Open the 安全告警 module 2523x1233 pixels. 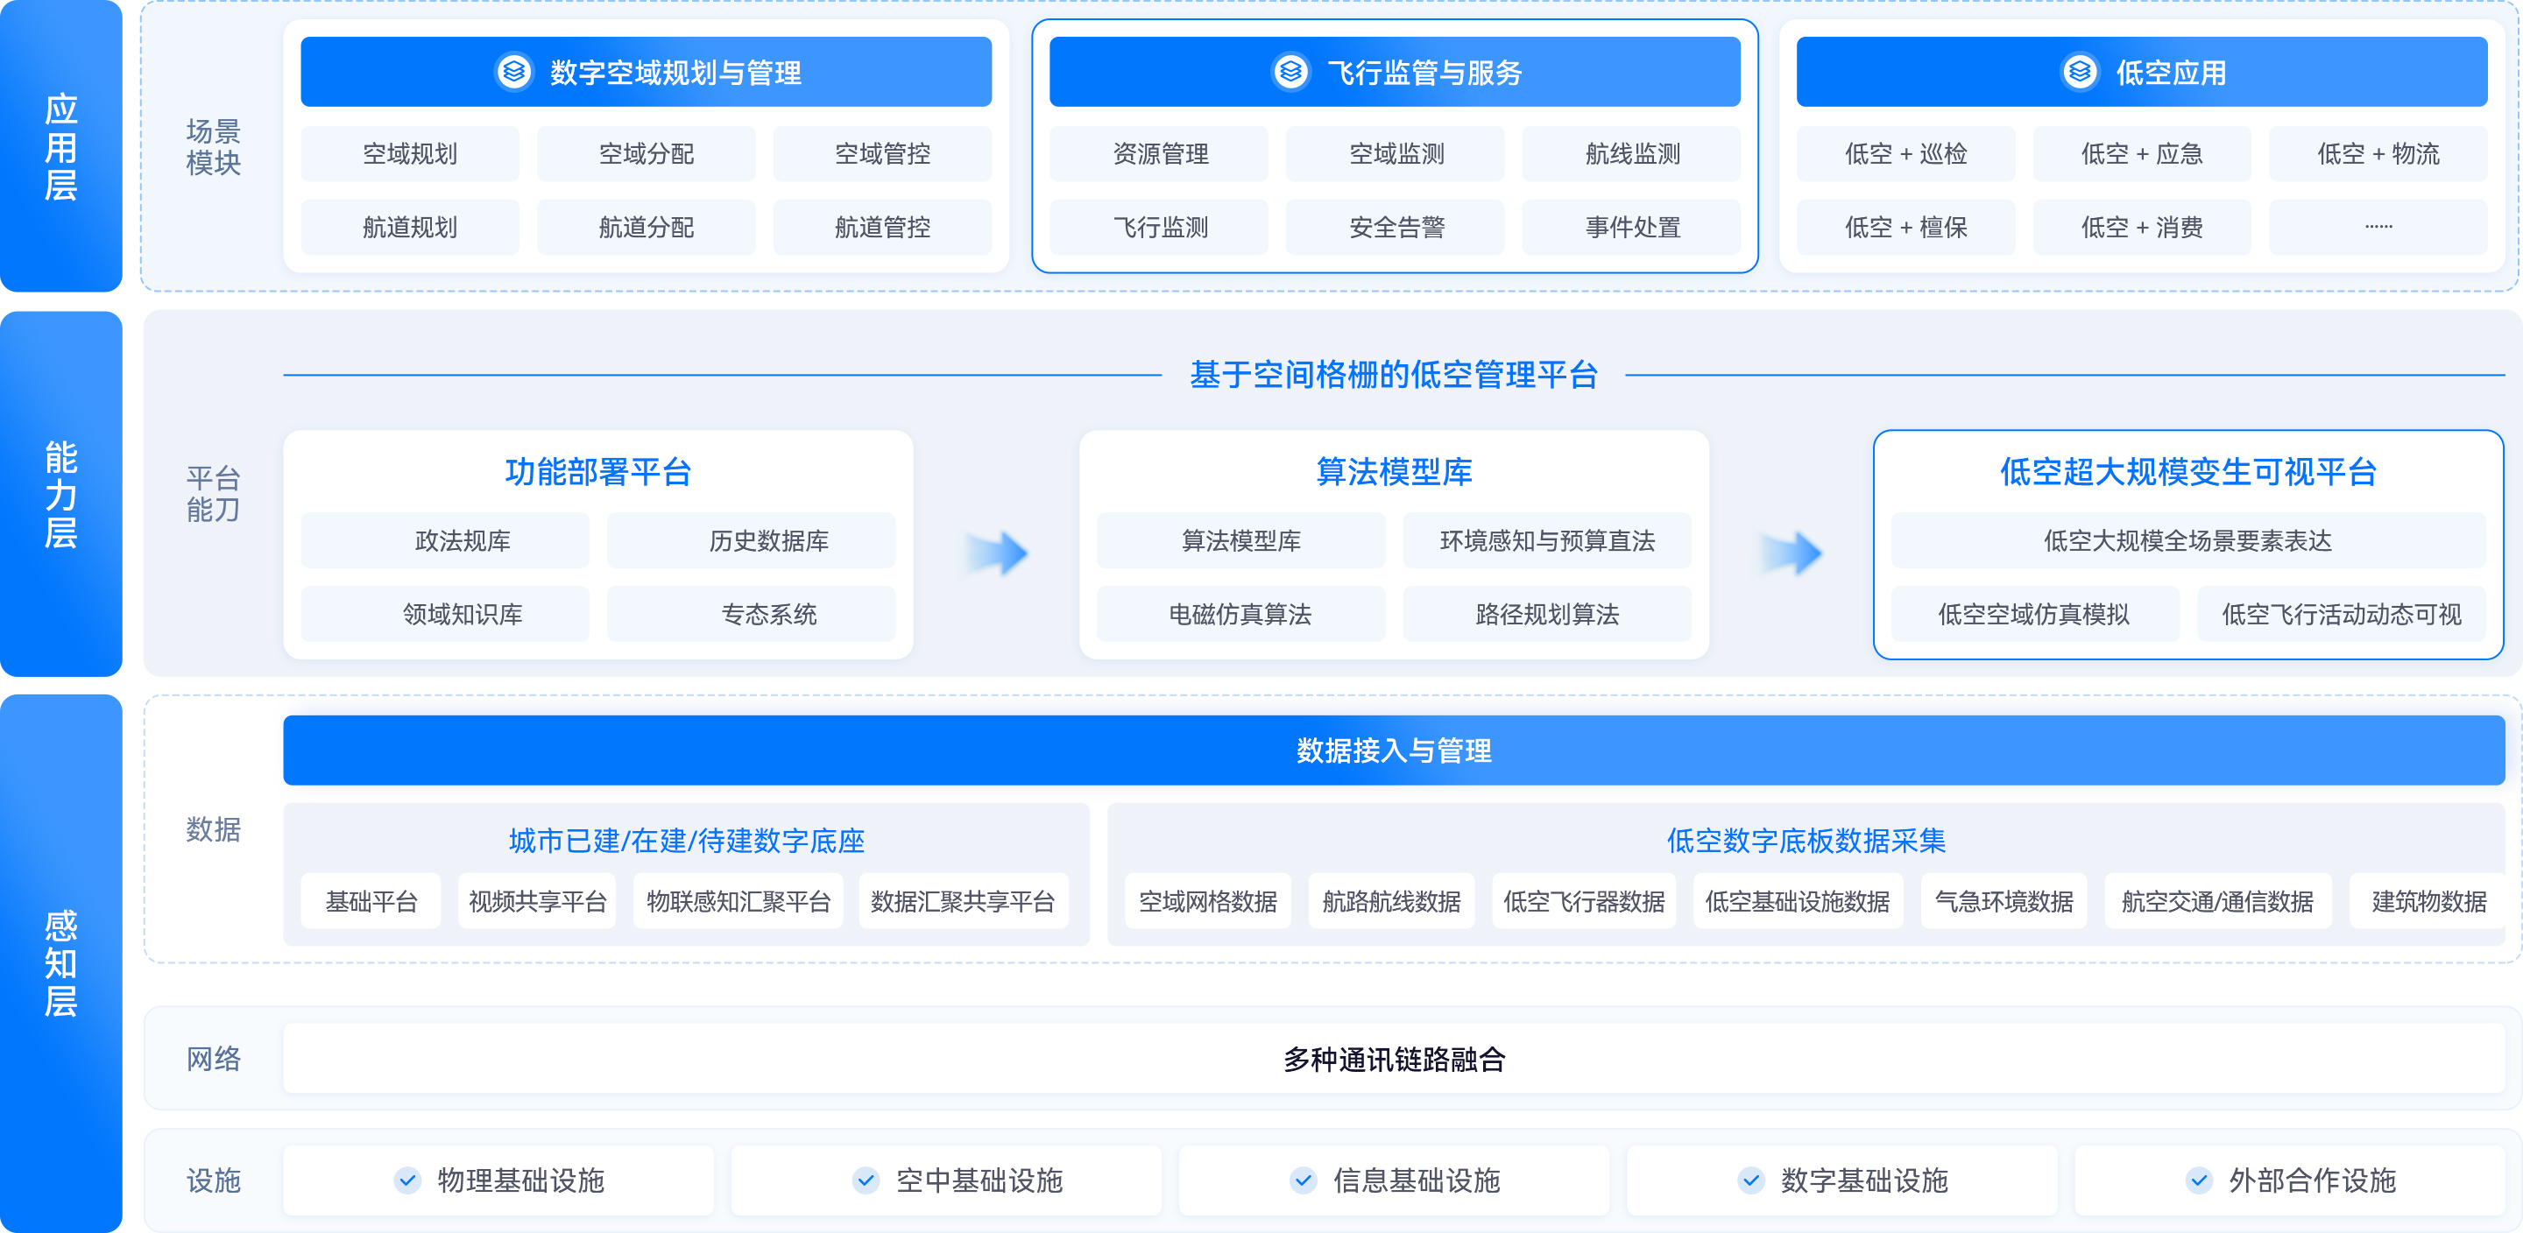(1395, 227)
